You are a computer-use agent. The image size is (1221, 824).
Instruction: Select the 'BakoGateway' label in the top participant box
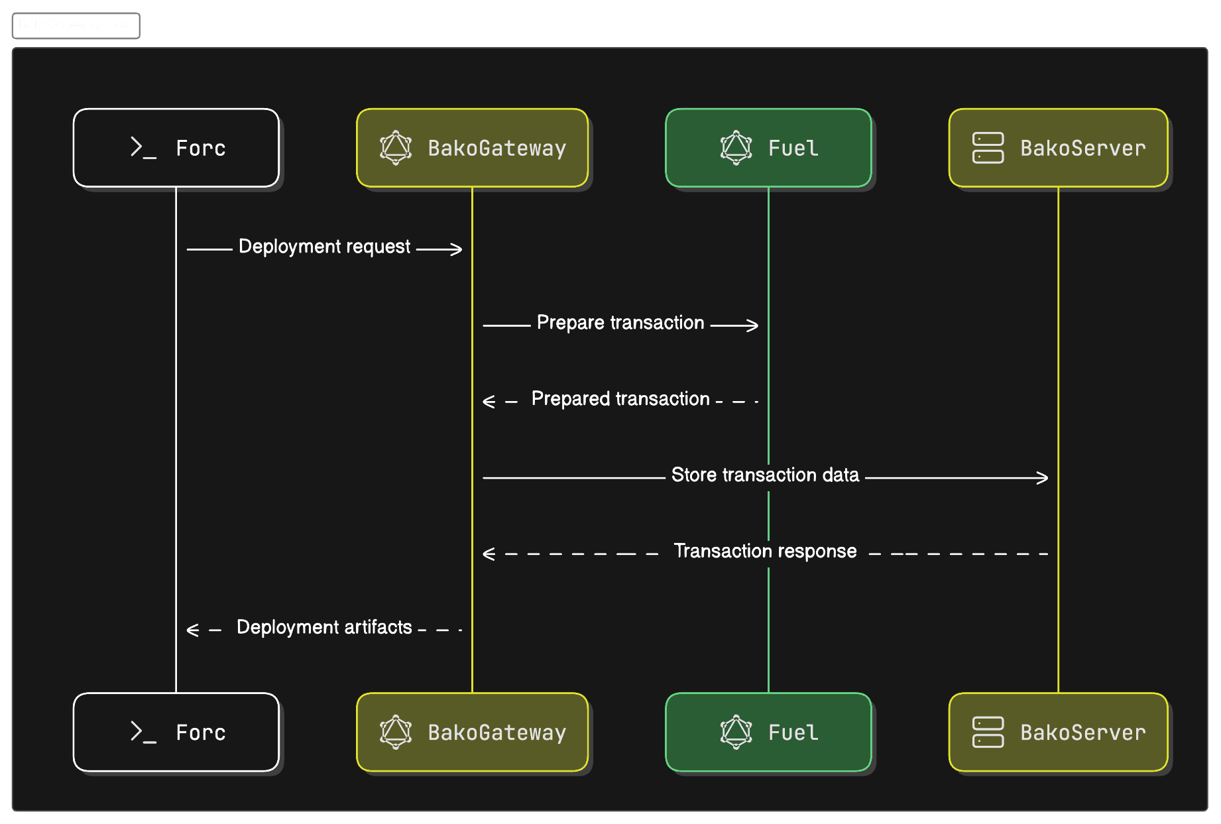point(497,148)
